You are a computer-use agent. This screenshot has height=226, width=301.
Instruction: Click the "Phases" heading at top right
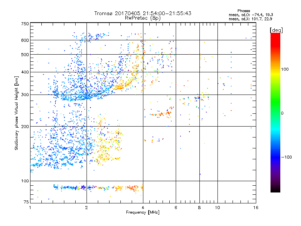[243, 11]
